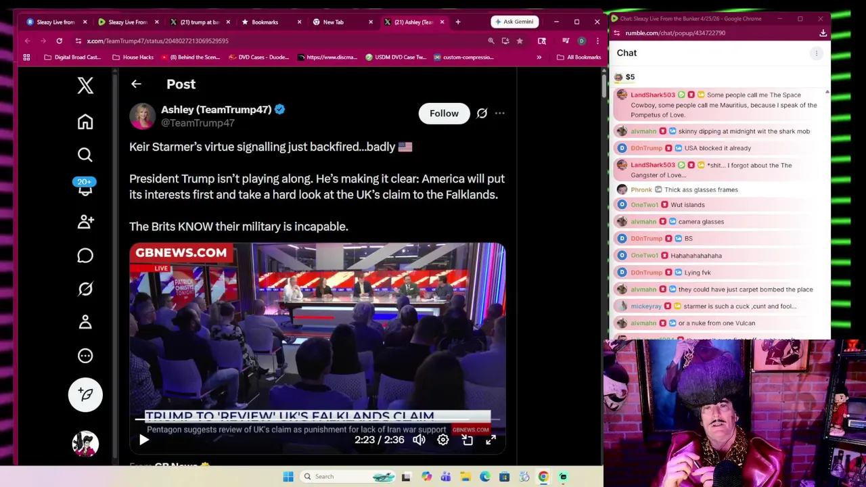The height and width of the screenshot is (487, 866).
Task: Click mickeyray username in chat
Action: (646, 306)
